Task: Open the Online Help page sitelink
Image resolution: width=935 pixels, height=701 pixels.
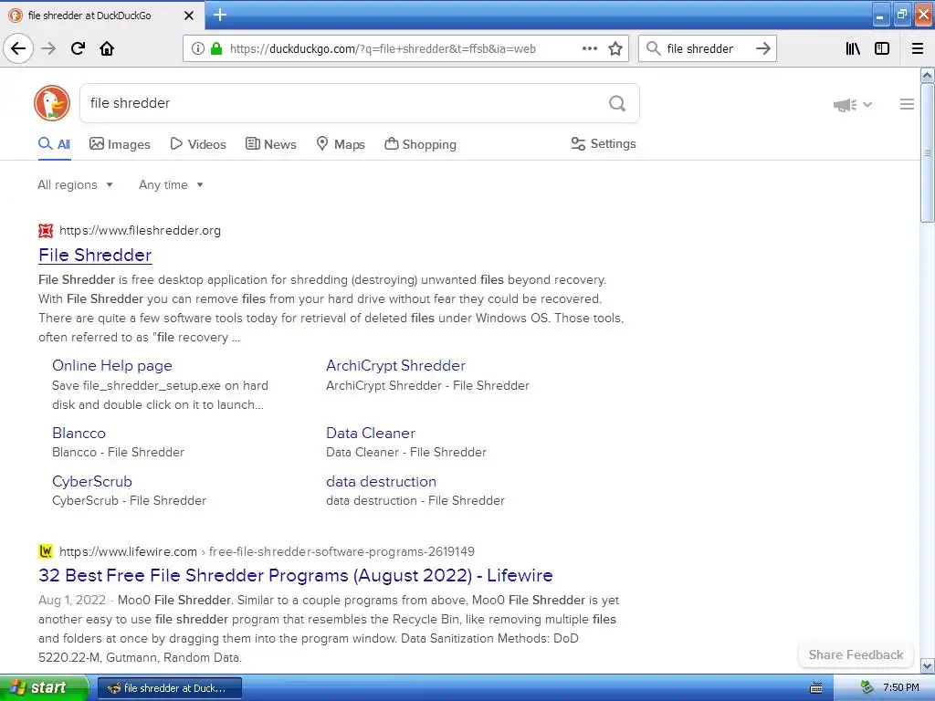Action: [112, 365]
